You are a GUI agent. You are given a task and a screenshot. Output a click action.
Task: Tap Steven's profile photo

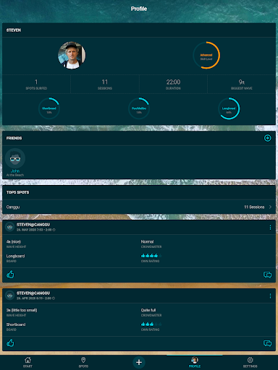72,56
